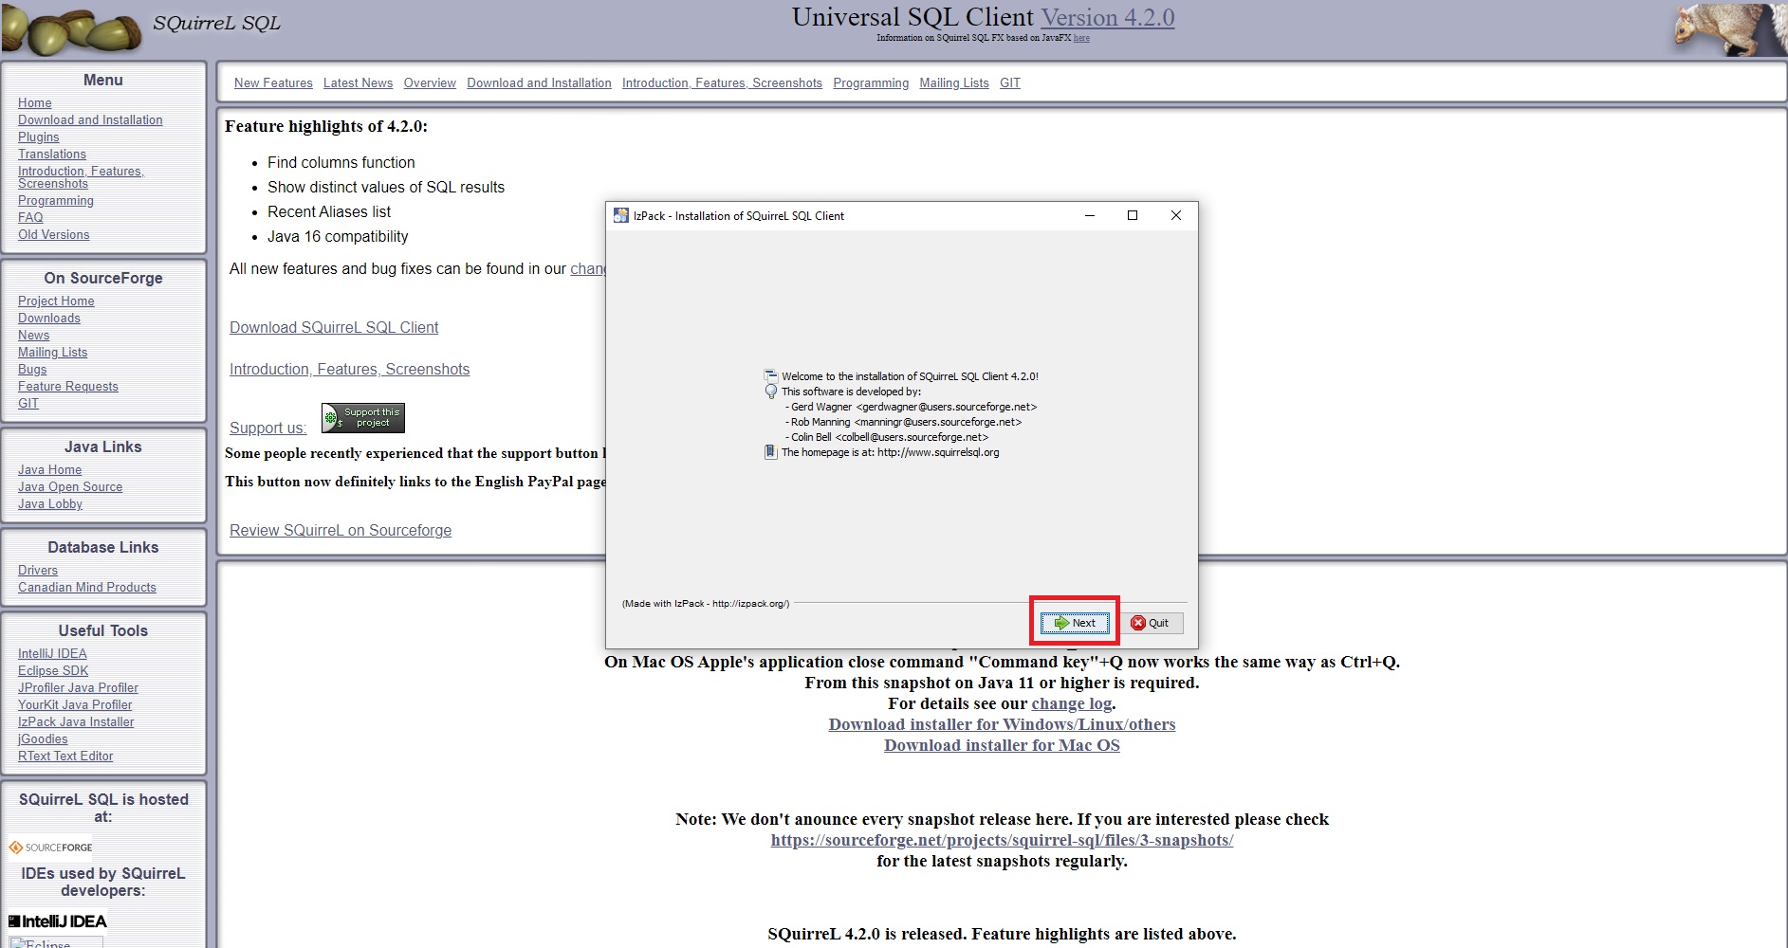The width and height of the screenshot is (1788, 948).
Task: Click 'Java 16 compatibility' text
Action: tap(338, 237)
